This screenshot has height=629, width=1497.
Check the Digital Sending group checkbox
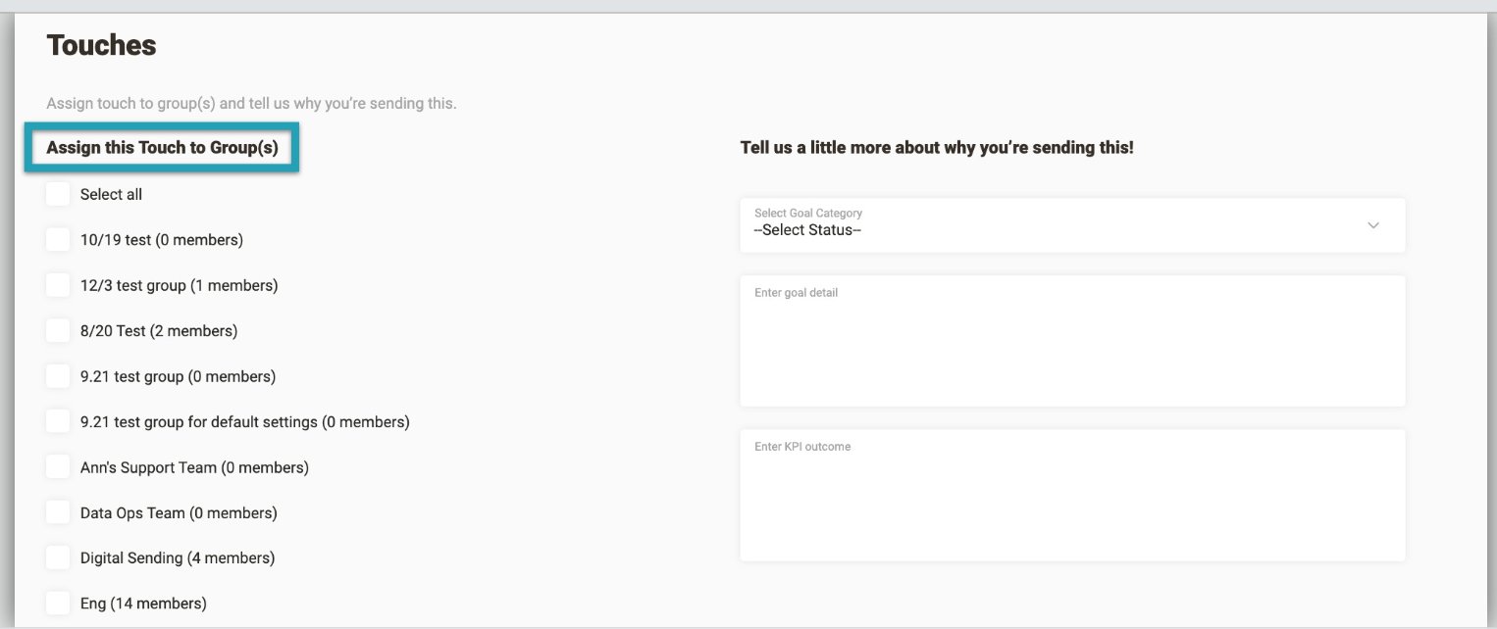58,558
